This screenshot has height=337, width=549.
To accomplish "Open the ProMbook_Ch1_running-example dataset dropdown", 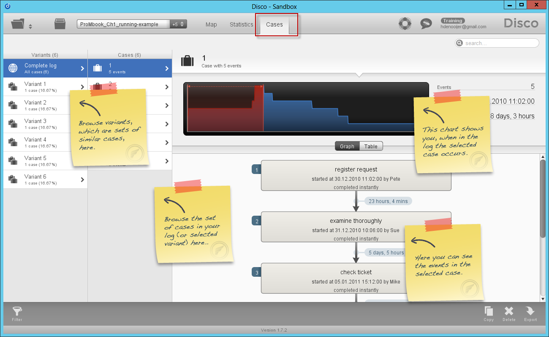I will [x=132, y=24].
